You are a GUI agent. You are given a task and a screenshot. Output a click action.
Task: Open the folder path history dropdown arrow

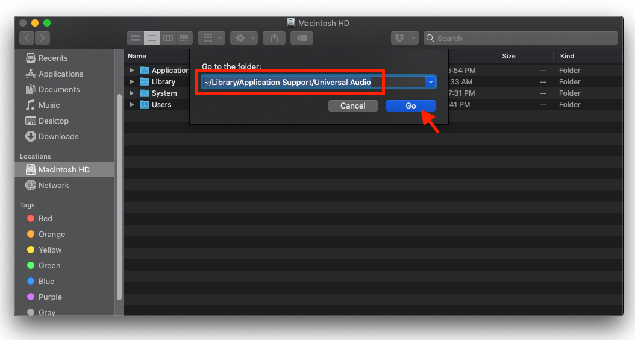click(430, 82)
